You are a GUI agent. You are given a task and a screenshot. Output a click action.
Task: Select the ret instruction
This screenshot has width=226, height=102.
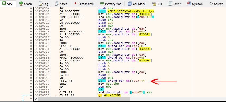pyautogui.click(x=101, y=90)
